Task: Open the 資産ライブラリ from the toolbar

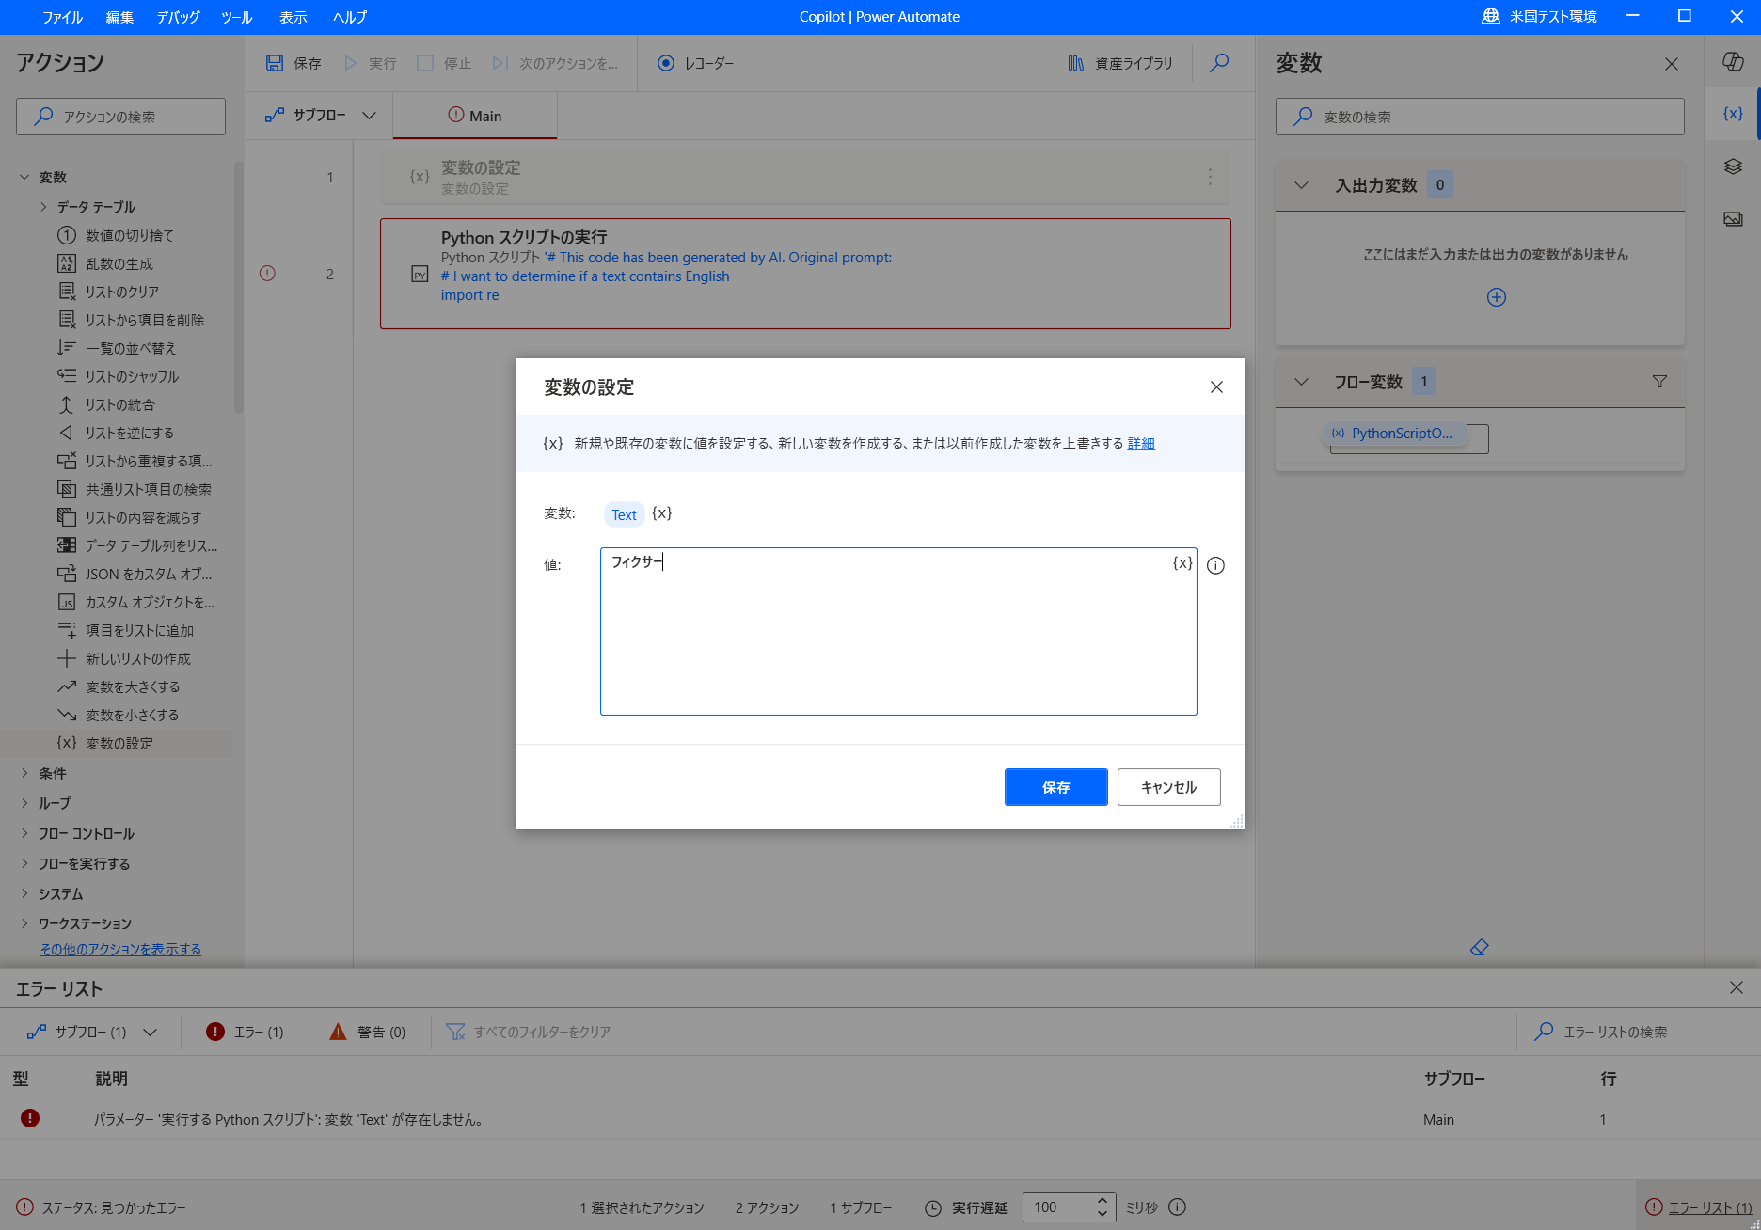Action: pyautogui.click(x=1118, y=63)
